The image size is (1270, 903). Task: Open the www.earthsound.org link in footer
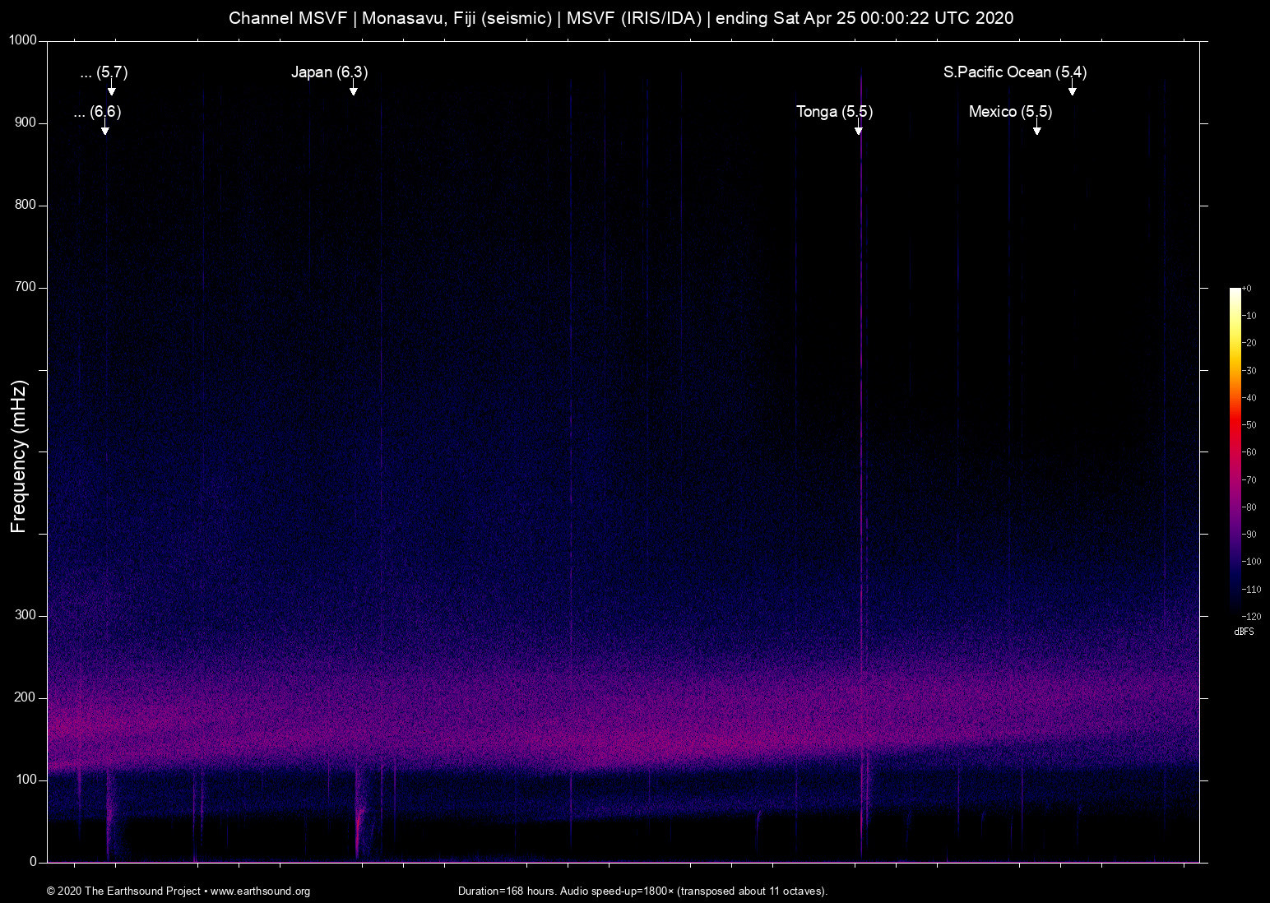[260, 891]
